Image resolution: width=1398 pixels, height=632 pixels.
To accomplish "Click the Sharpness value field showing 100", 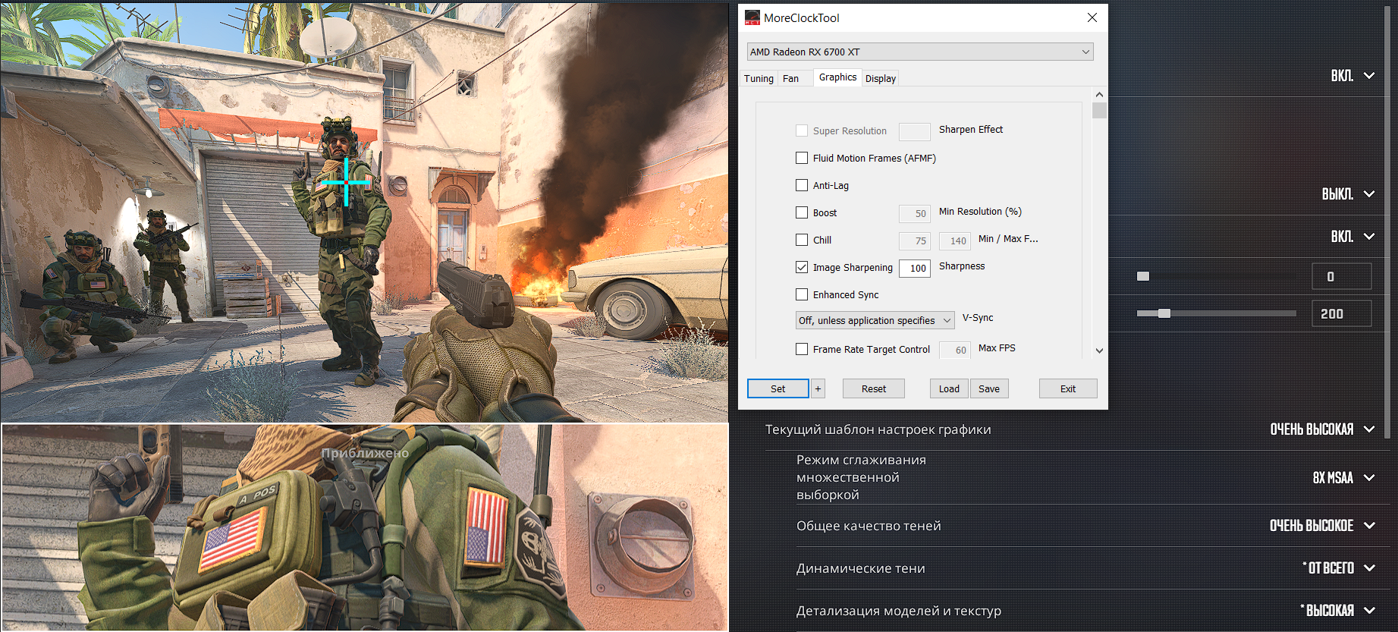I will 915,268.
